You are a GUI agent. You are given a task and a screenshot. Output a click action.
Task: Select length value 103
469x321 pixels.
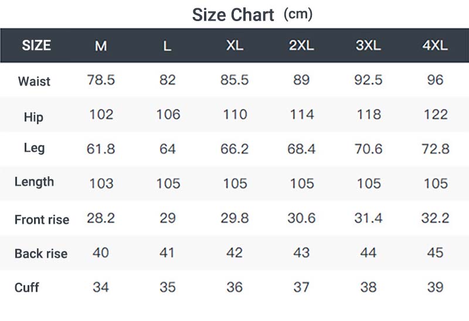[x=101, y=183]
